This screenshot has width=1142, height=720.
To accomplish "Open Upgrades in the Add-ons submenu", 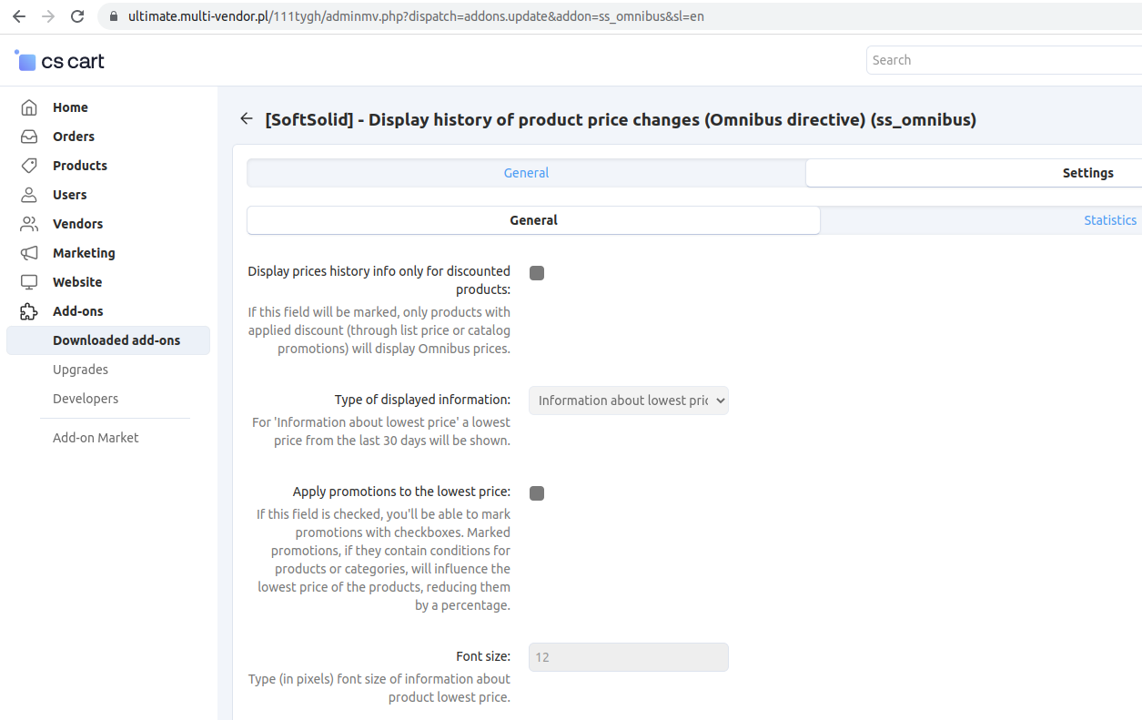I will (x=80, y=370).
